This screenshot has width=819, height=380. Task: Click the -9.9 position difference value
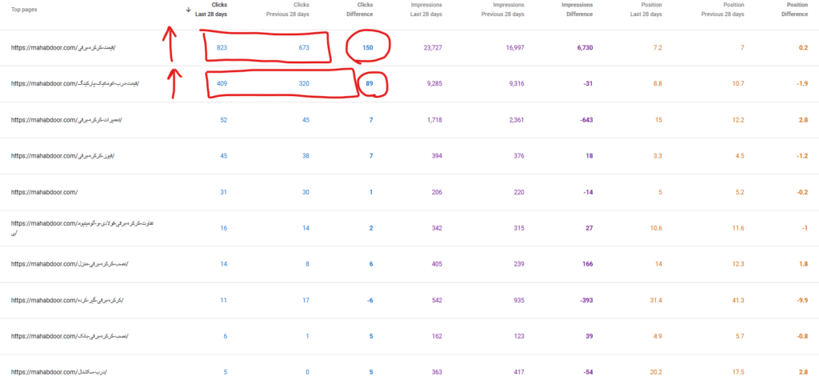[x=801, y=300]
